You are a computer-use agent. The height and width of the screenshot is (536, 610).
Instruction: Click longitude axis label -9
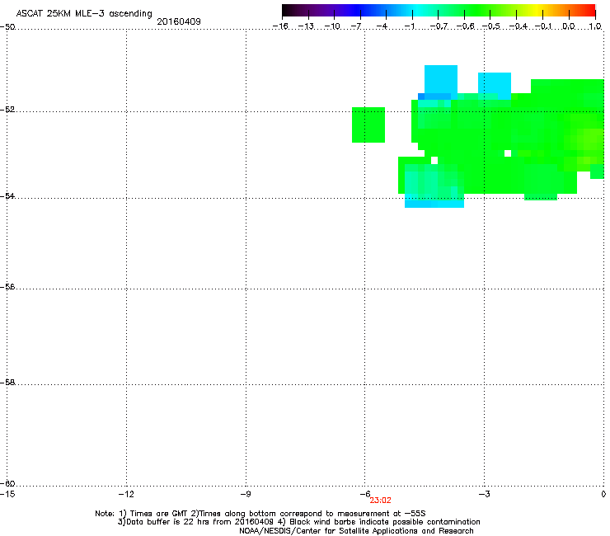[245, 494]
